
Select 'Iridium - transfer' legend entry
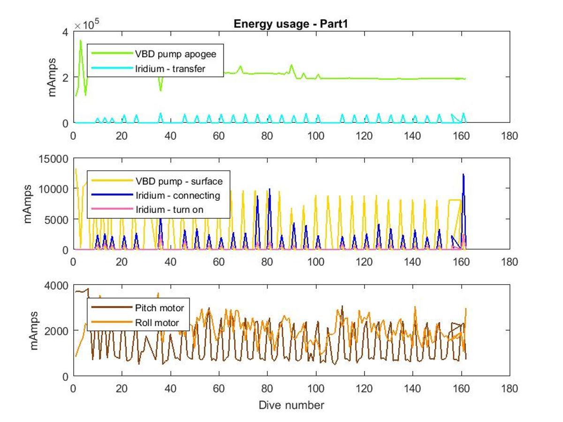tap(171, 69)
